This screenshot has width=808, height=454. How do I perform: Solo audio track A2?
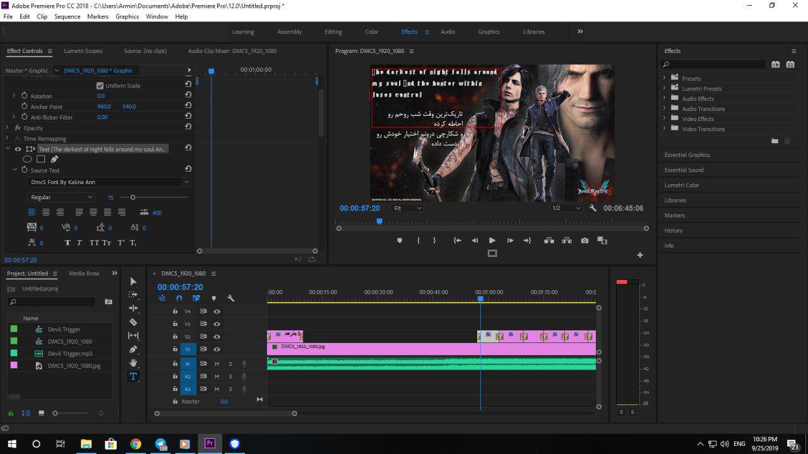click(x=230, y=376)
